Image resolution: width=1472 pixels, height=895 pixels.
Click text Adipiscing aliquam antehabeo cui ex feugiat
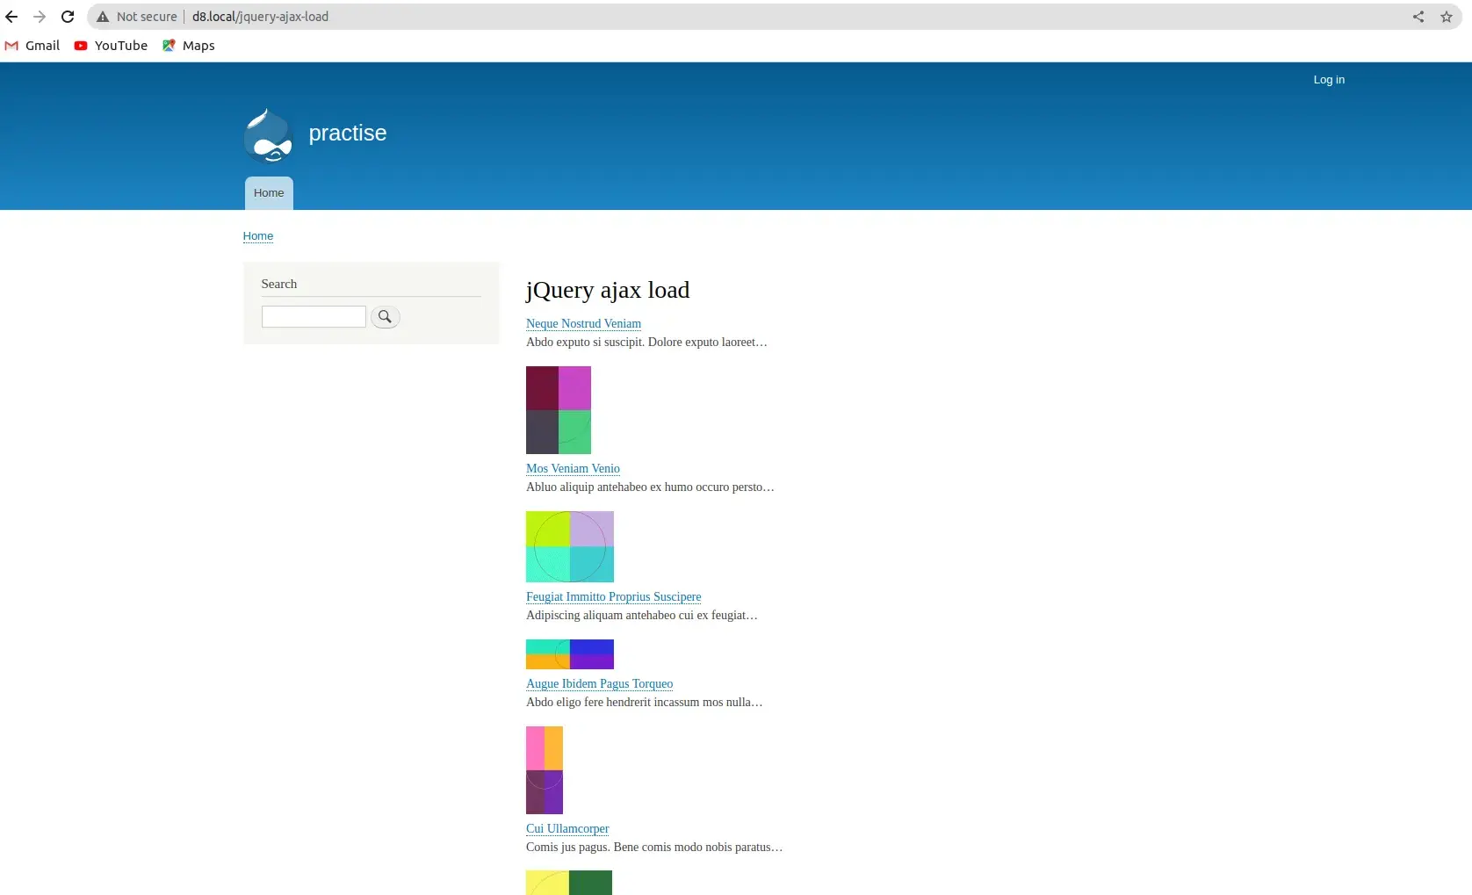coord(641,616)
